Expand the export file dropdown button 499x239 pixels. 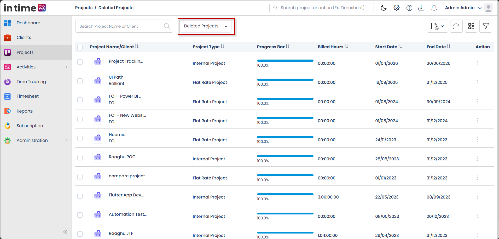pos(437,26)
